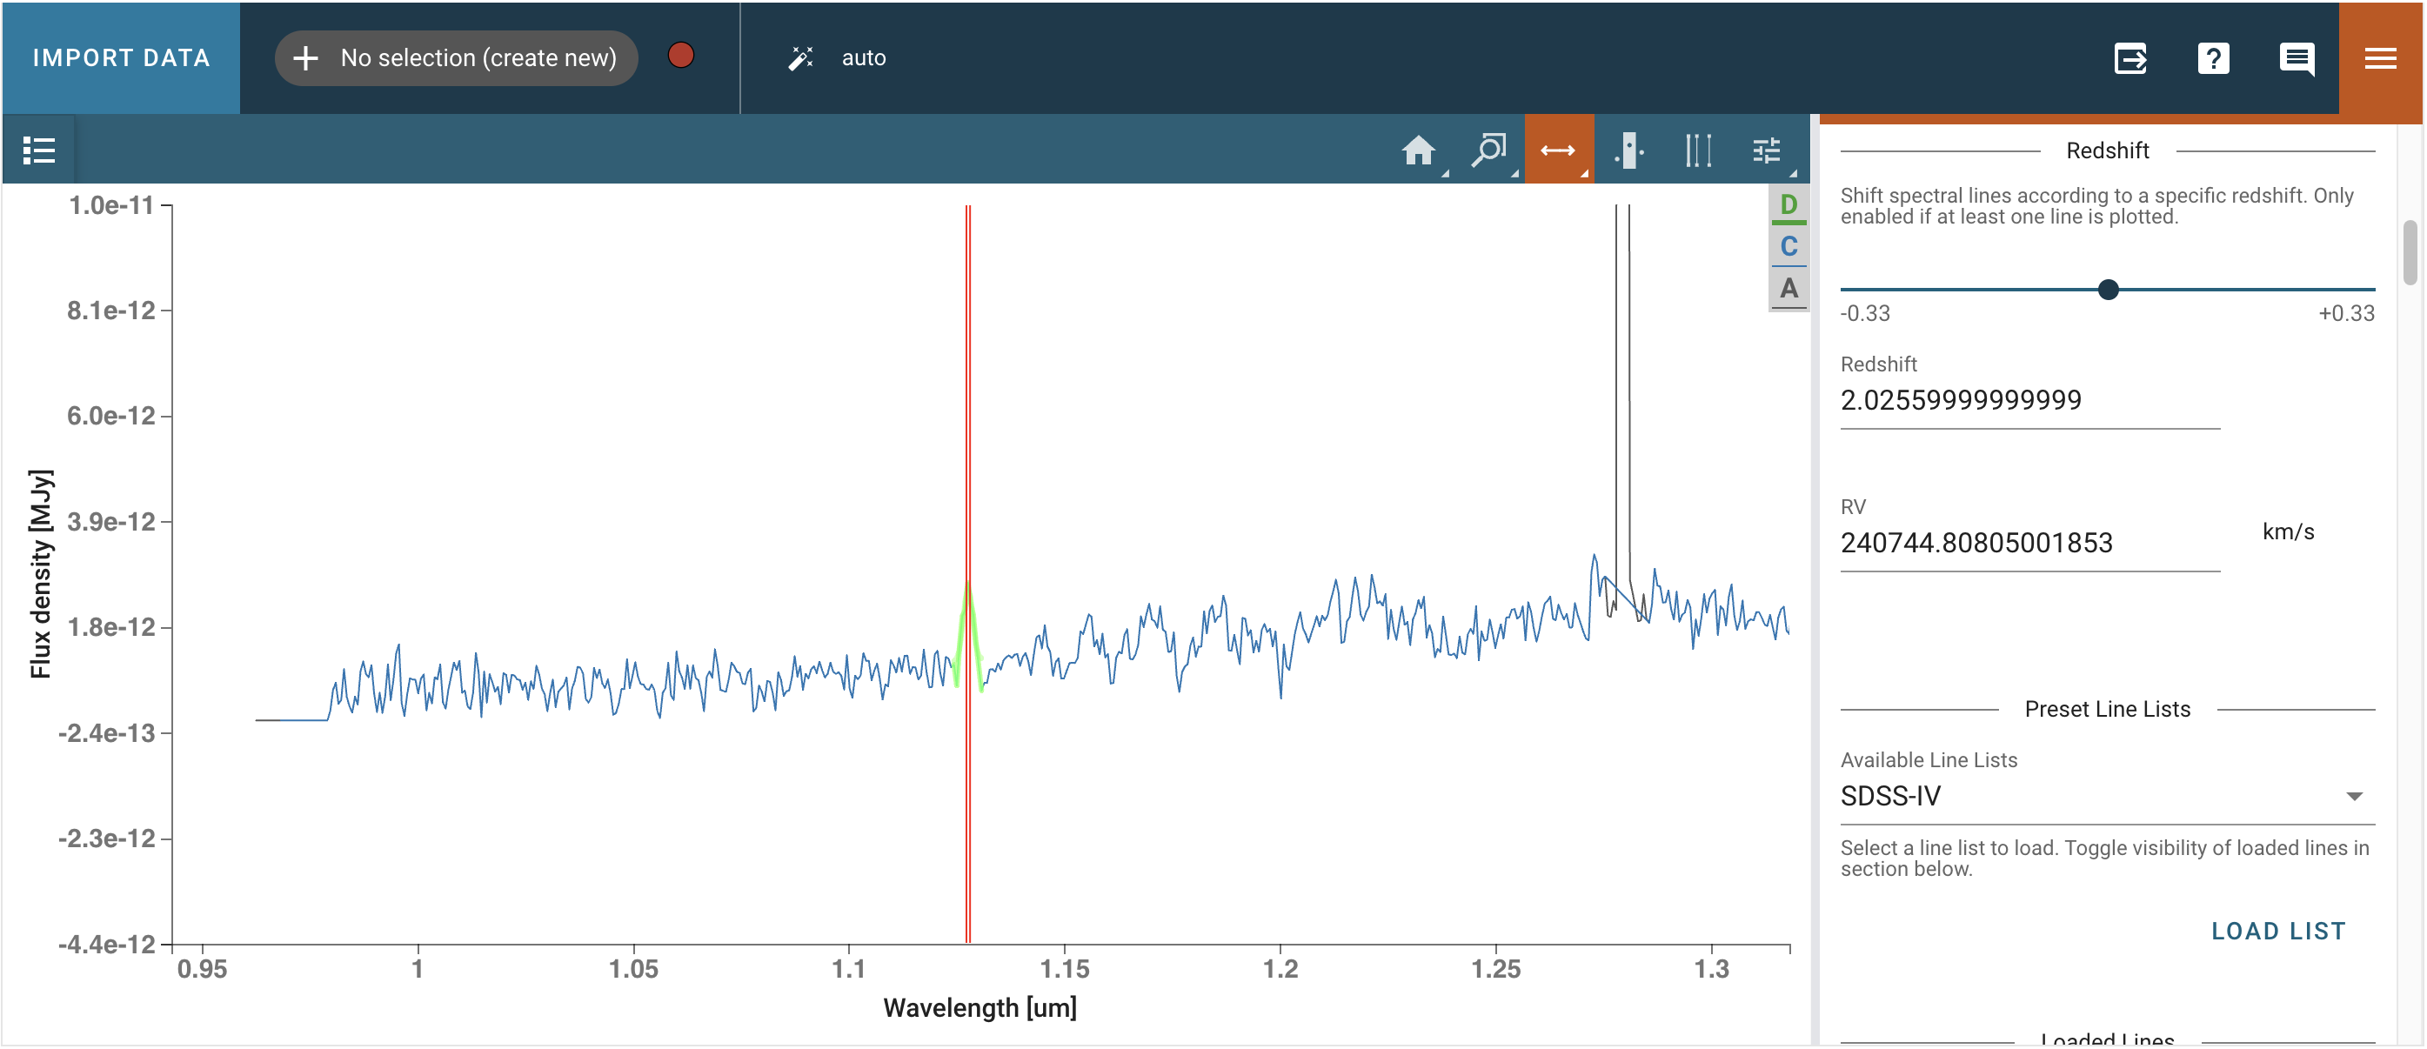Click the home reset zoom icon

point(1418,150)
